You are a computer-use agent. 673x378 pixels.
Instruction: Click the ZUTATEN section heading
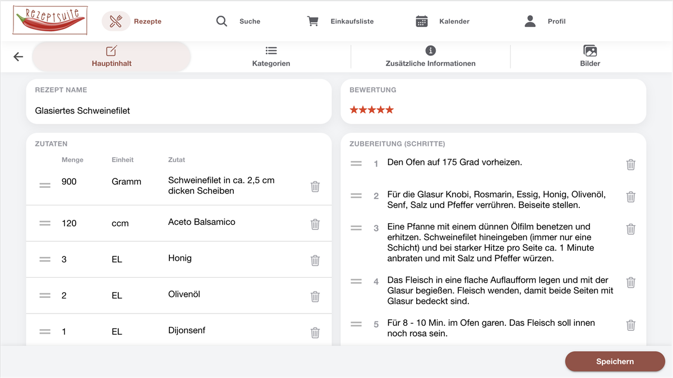click(51, 144)
